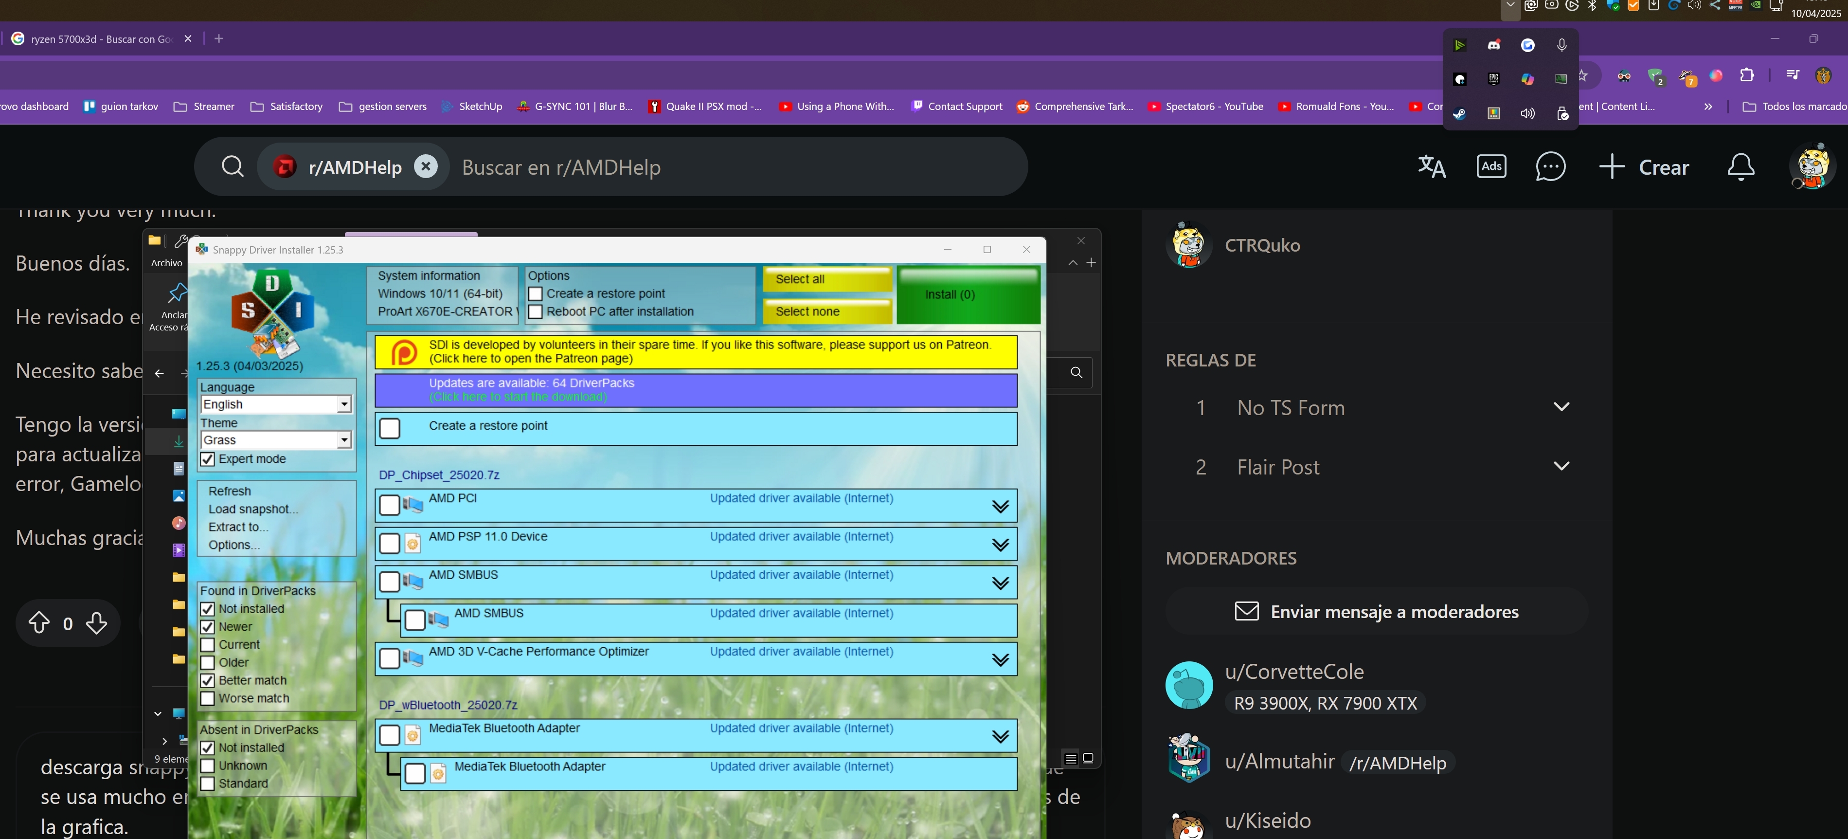Open the Options... menu entry
Viewport: 1848px width, 839px height.
234,545
